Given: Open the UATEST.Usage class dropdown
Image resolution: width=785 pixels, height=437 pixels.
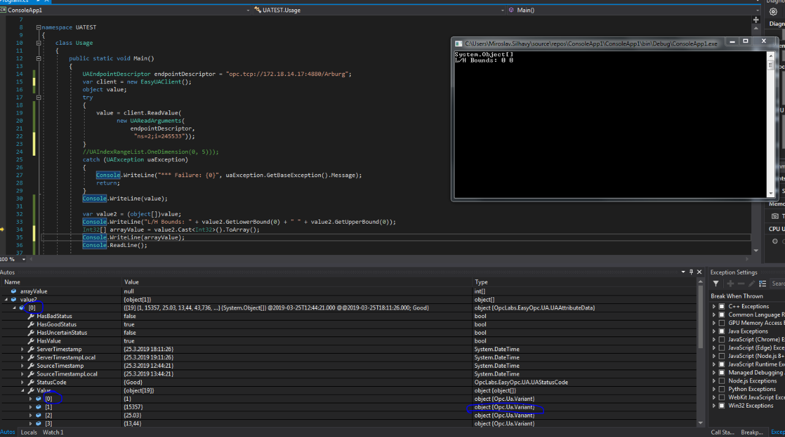Looking at the screenshot, I should [503, 10].
